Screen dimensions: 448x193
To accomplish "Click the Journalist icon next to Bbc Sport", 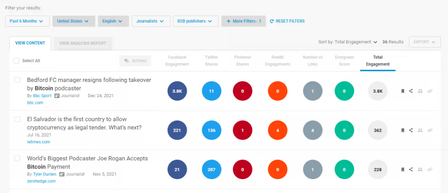I will pos(57,96).
